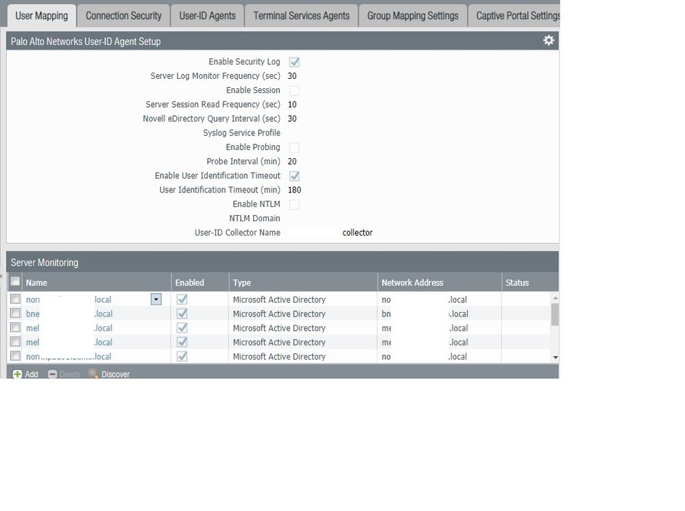685x511 pixels.
Task: Open the Captive Portal Settings tab
Action: [x=515, y=16]
